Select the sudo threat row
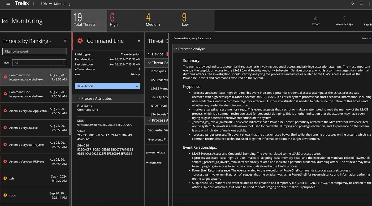The width and height of the screenshot is (372, 206). (35, 195)
